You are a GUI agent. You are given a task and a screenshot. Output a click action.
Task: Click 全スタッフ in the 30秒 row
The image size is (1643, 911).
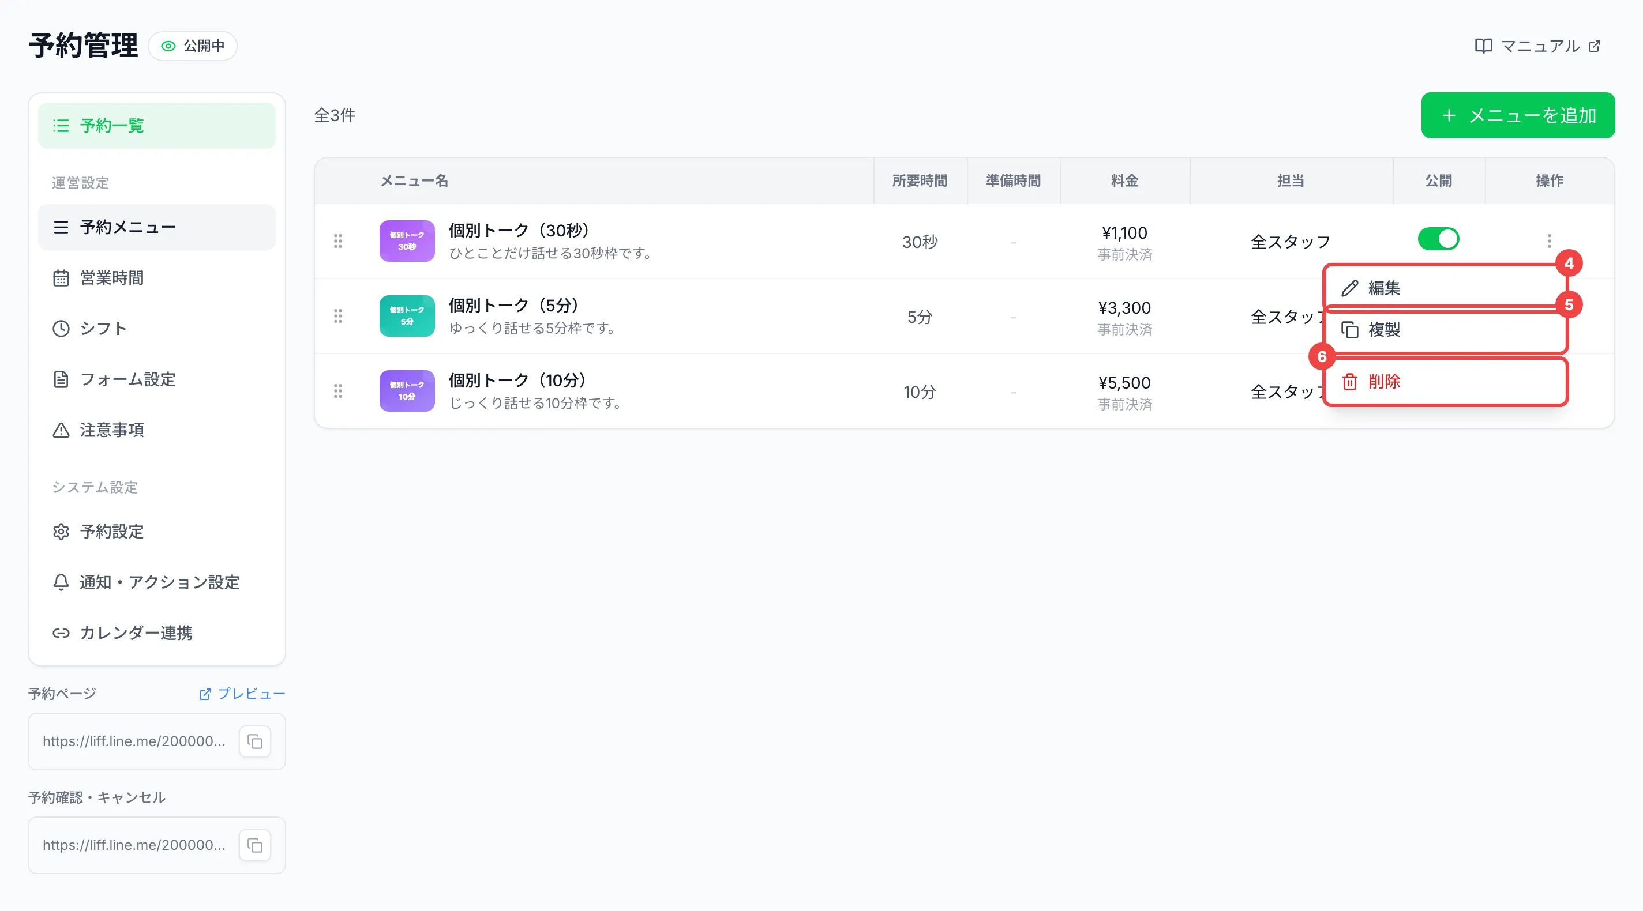point(1291,242)
